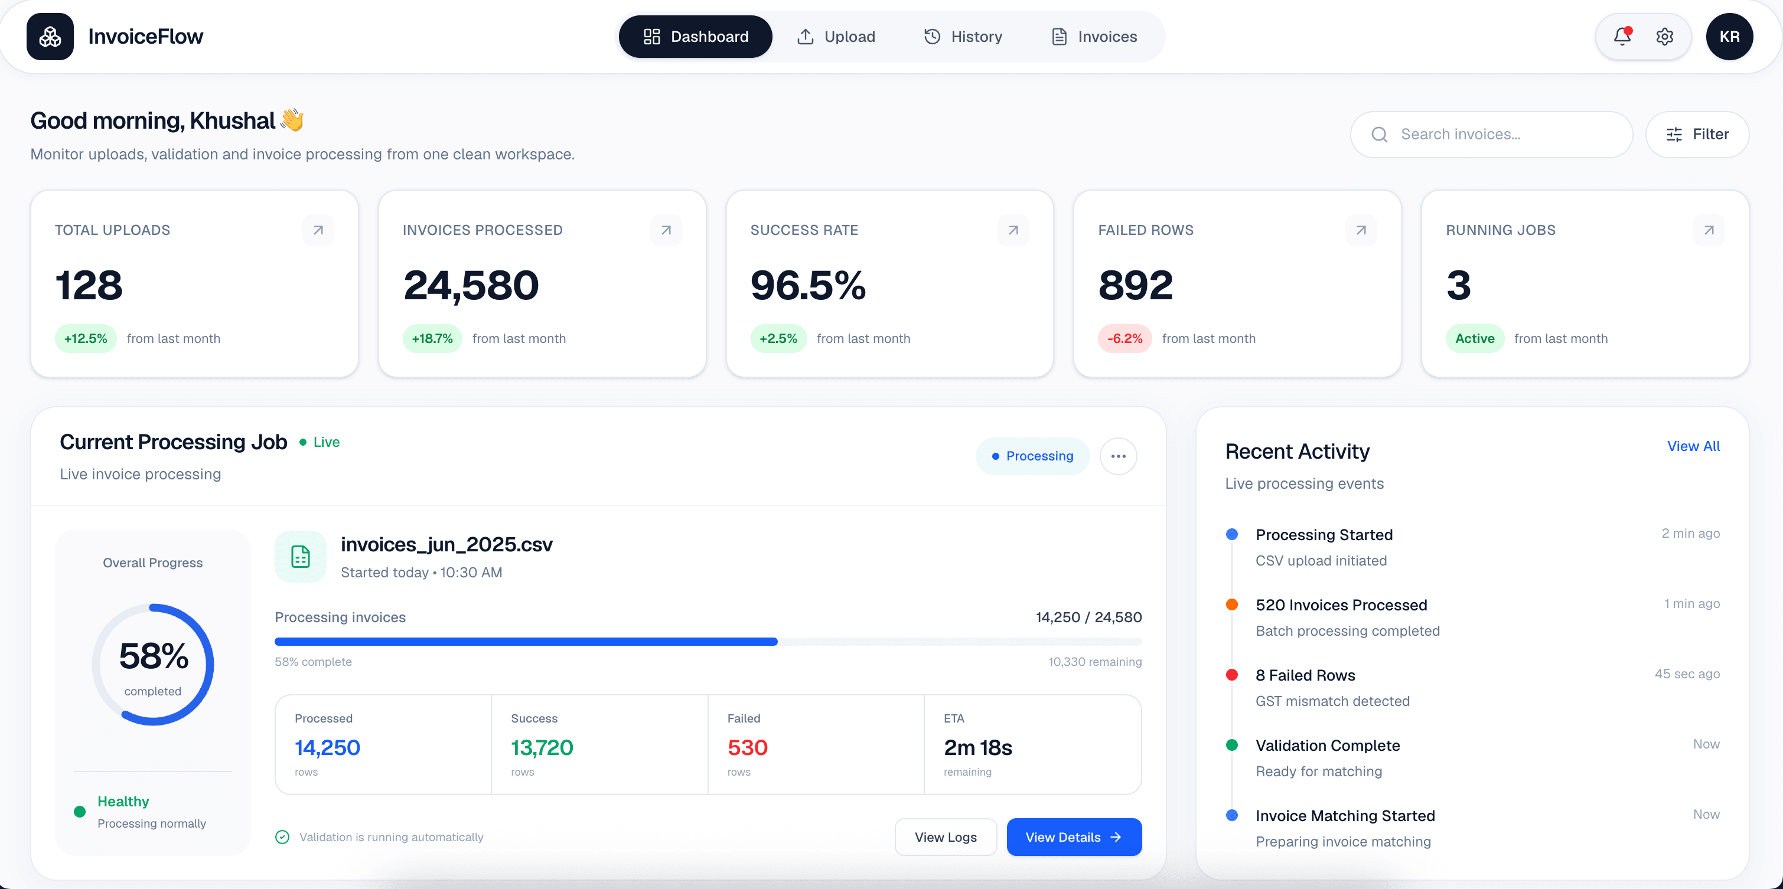The height and width of the screenshot is (889, 1783).
Task: Click the Healthy status label
Action: (x=123, y=801)
